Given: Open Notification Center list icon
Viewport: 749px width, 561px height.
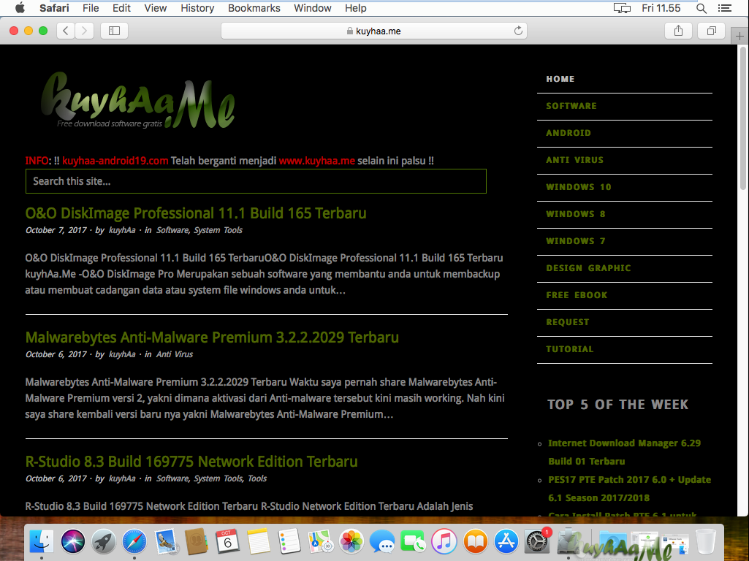Looking at the screenshot, I should click(x=725, y=8).
